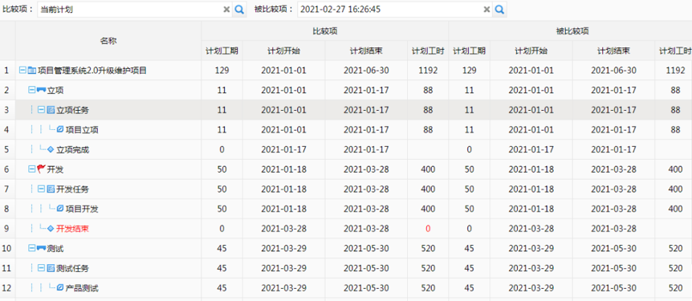This screenshot has height=301, width=692.
Task: Click milestone diamond icon for 立项完成
Action: coord(51,149)
